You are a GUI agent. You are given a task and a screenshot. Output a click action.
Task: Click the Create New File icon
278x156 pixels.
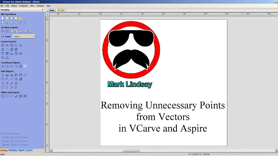coord(2,18)
